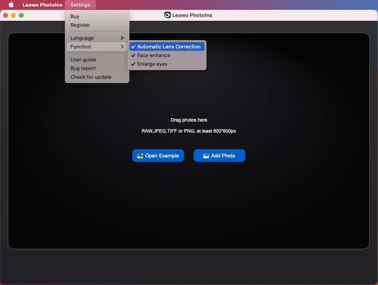Open the User guide
This screenshot has height=285, width=378.
[97, 59]
